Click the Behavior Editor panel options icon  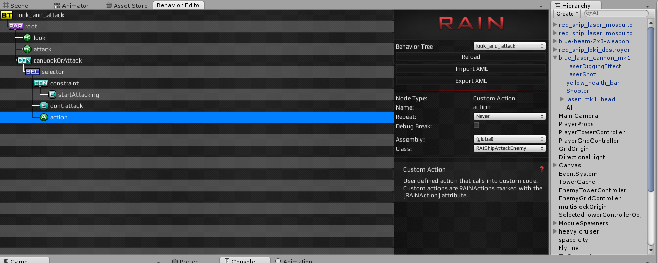point(543,6)
